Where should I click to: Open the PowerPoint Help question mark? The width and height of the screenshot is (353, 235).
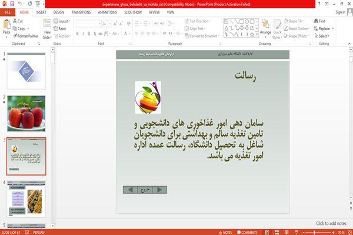pos(319,4)
